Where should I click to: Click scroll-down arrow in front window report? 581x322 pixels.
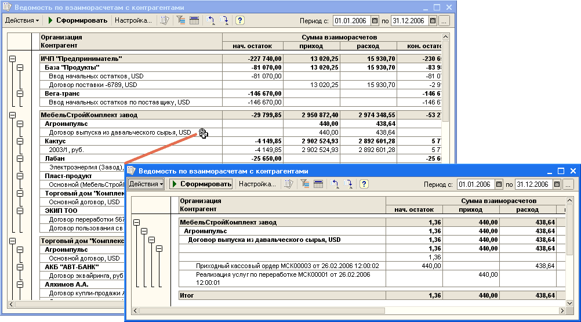coord(569,303)
